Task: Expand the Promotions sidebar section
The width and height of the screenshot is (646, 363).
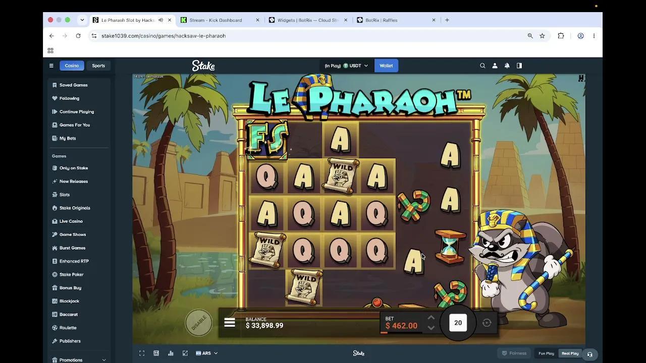Action: [x=79, y=360]
